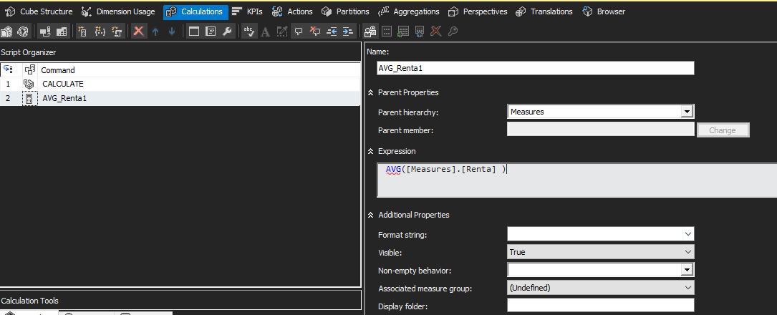Click the user debugging icon right of Increase Indent
The width and height of the screenshot is (777, 315).
[370, 31]
